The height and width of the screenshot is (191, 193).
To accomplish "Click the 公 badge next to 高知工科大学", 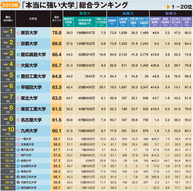I will (x=18, y=177).
